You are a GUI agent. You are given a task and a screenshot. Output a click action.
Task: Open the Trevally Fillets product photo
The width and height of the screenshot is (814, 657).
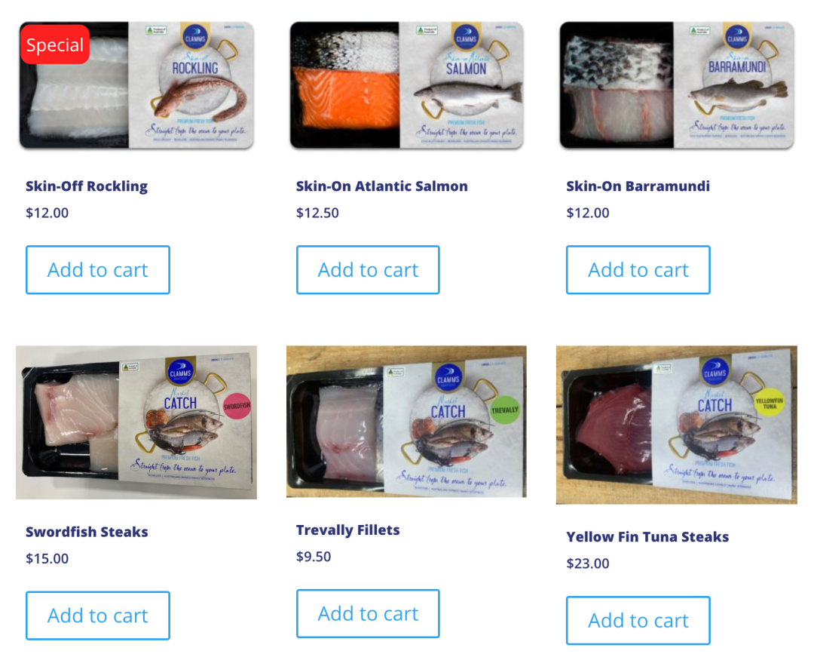(x=406, y=421)
